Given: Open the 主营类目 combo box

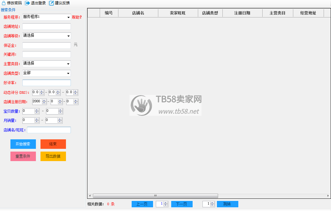Looking at the screenshot, I should point(68,64).
